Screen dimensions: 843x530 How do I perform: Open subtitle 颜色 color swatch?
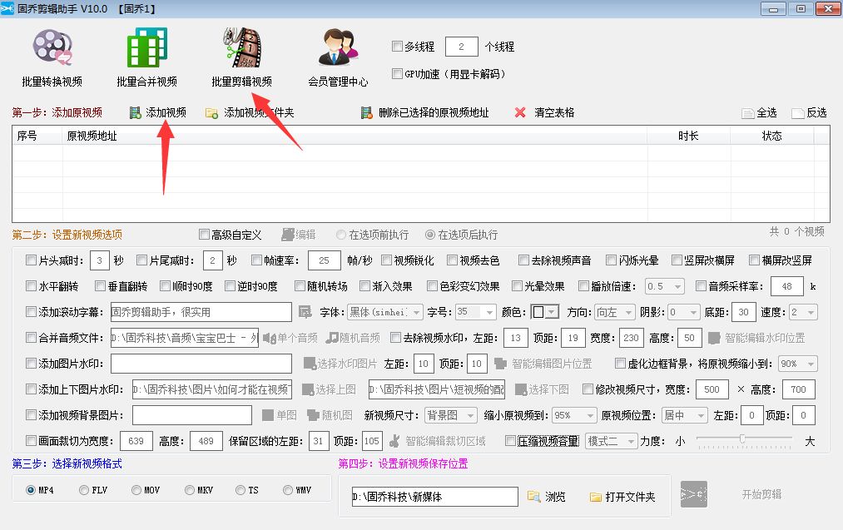(x=544, y=312)
